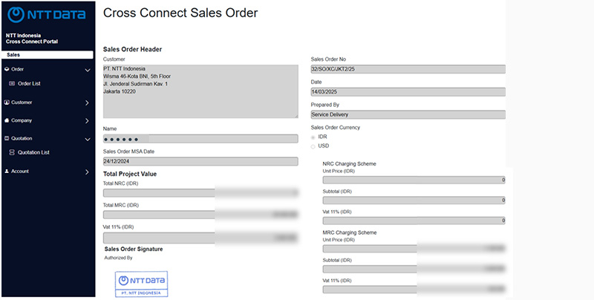Collapse the Quotation section chevron
The height and width of the screenshot is (300, 594).
point(87,139)
